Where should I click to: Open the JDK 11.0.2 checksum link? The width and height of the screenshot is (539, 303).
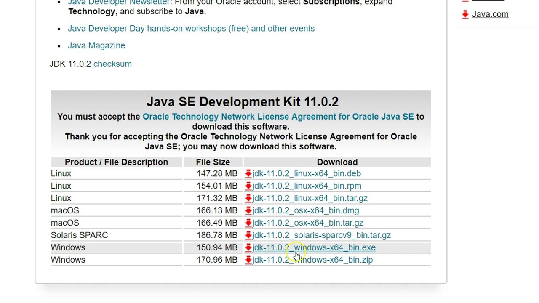112,64
